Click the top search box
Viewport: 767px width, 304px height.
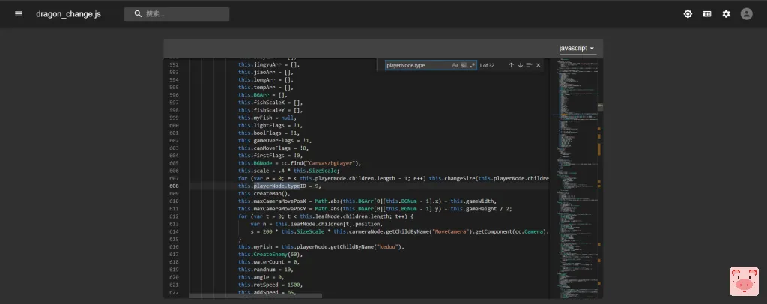coord(177,14)
